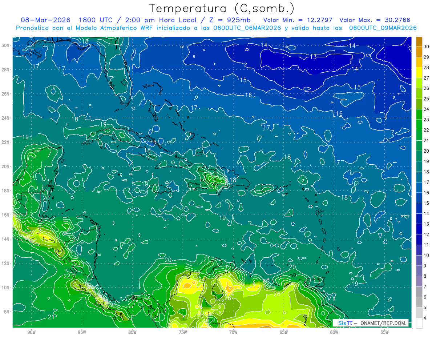The width and height of the screenshot is (436, 337).
Task: Click the longitude label 90W
Action: (x=32, y=332)
